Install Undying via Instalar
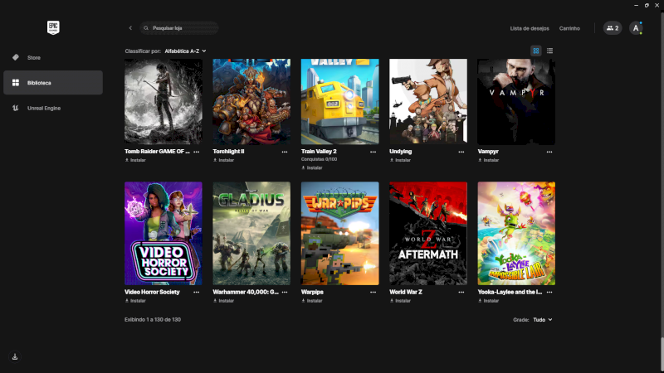The height and width of the screenshot is (373, 664). click(x=400, y=160)
